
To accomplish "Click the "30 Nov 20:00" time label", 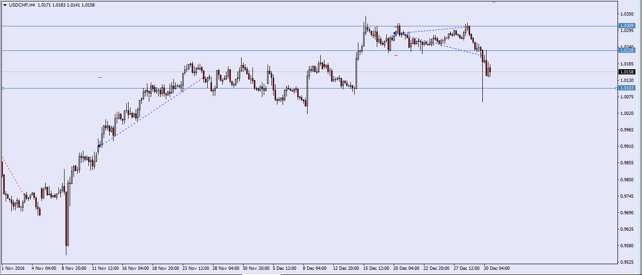I will 256,268.
